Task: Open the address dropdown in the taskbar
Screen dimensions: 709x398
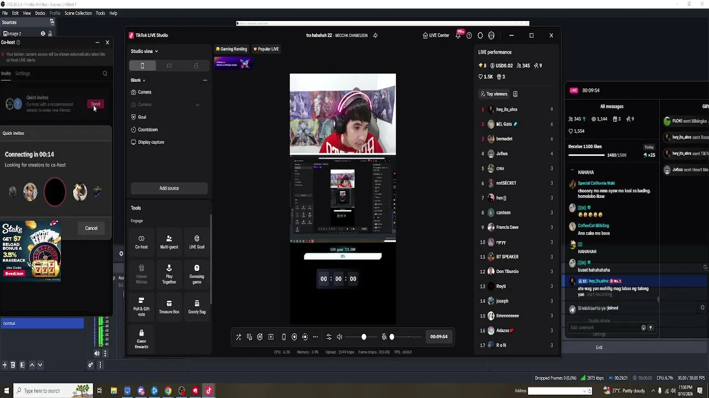Action: pyautogui.click(x=584, y=391)
